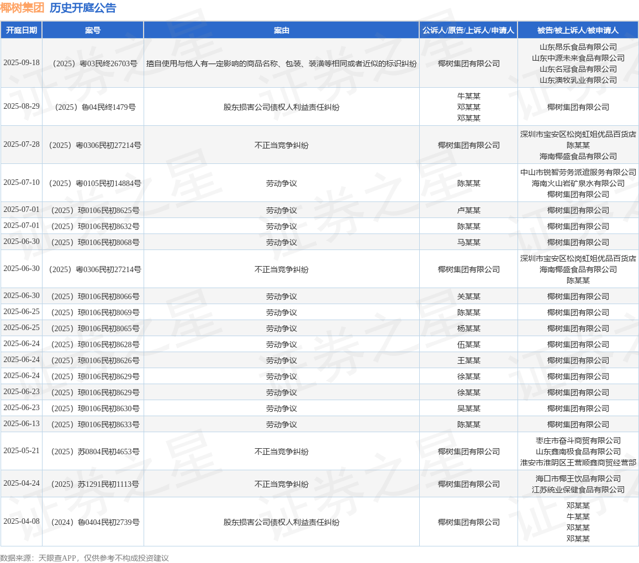Click the date 2025-09-18
Screen dimensions: 639x563
tap(22, 63)
